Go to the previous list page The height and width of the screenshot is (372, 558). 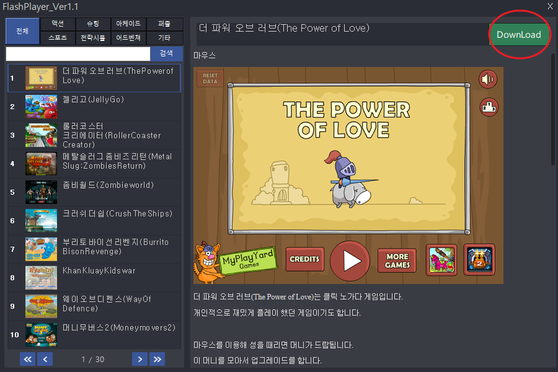(x=45, y=359)
